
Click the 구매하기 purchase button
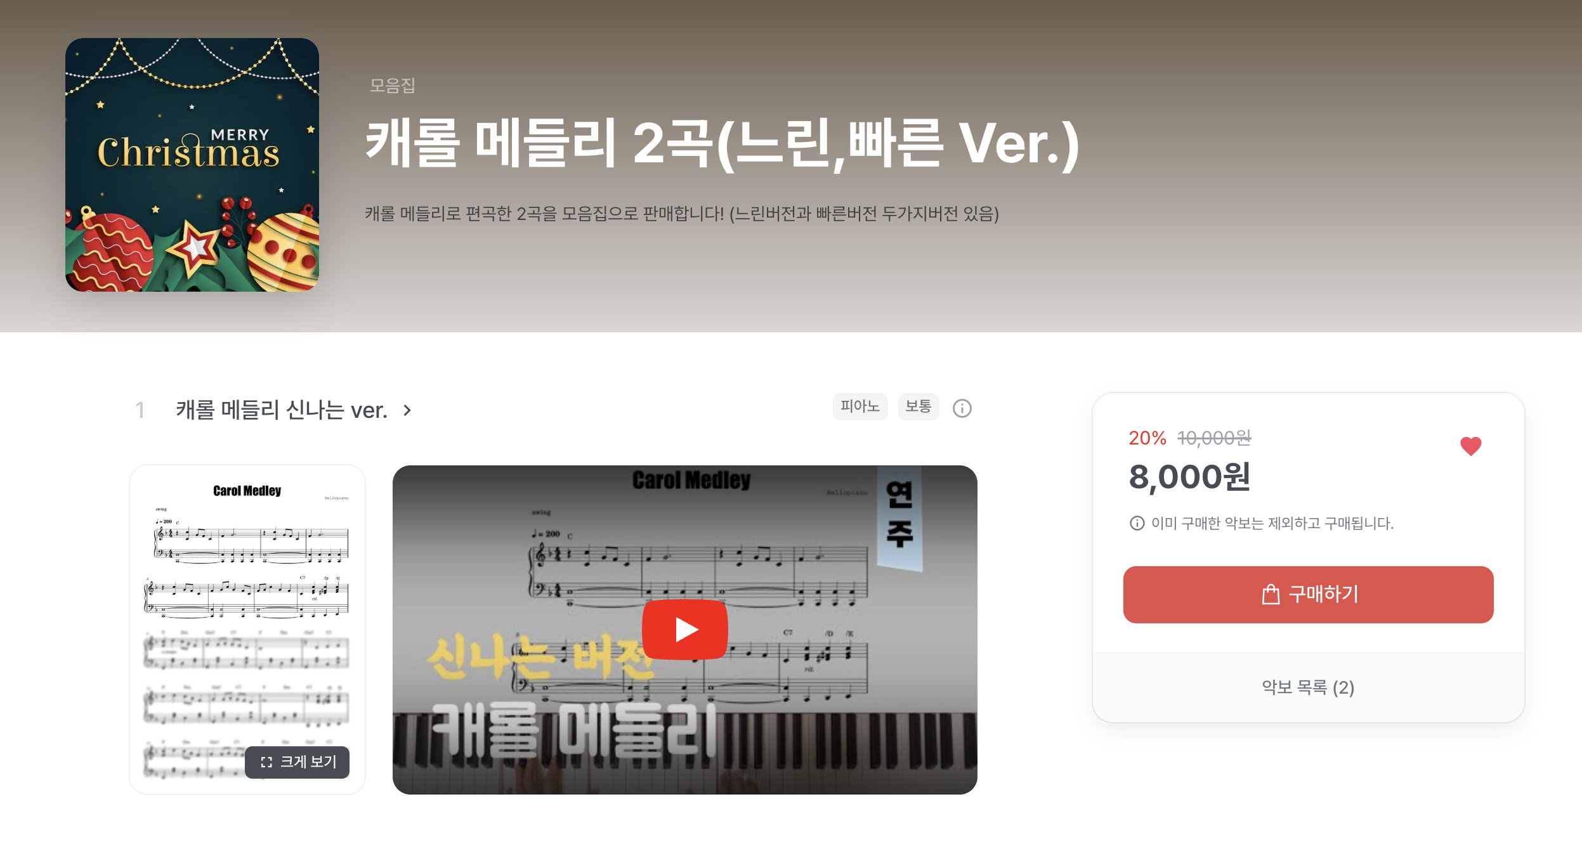(1308, 595)
